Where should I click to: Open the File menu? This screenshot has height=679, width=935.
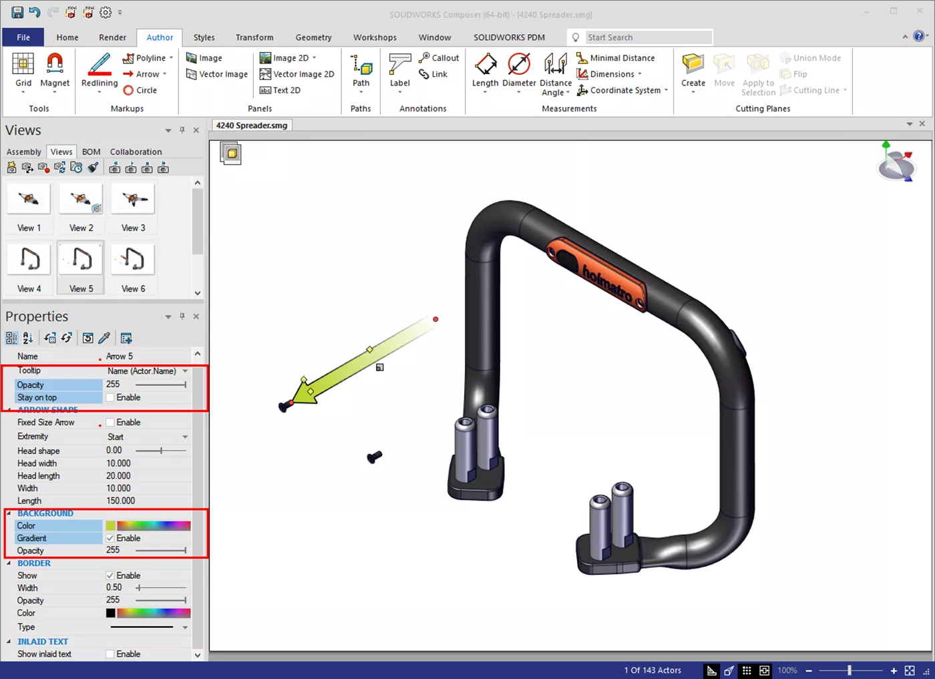[23, 37]
